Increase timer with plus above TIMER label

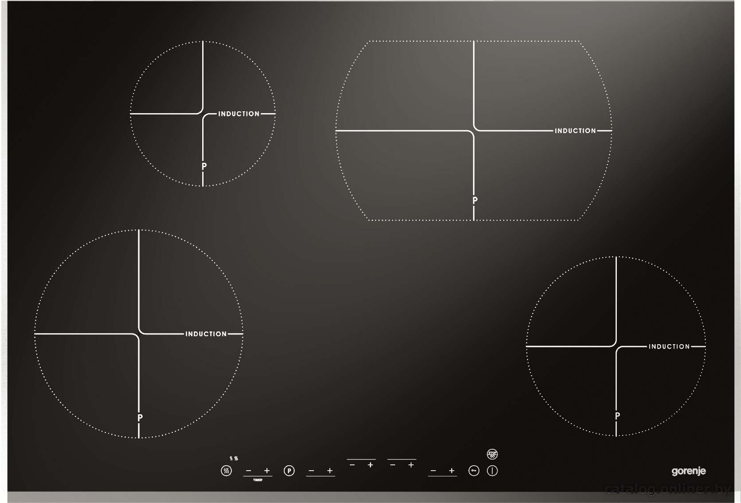point(267,471)
